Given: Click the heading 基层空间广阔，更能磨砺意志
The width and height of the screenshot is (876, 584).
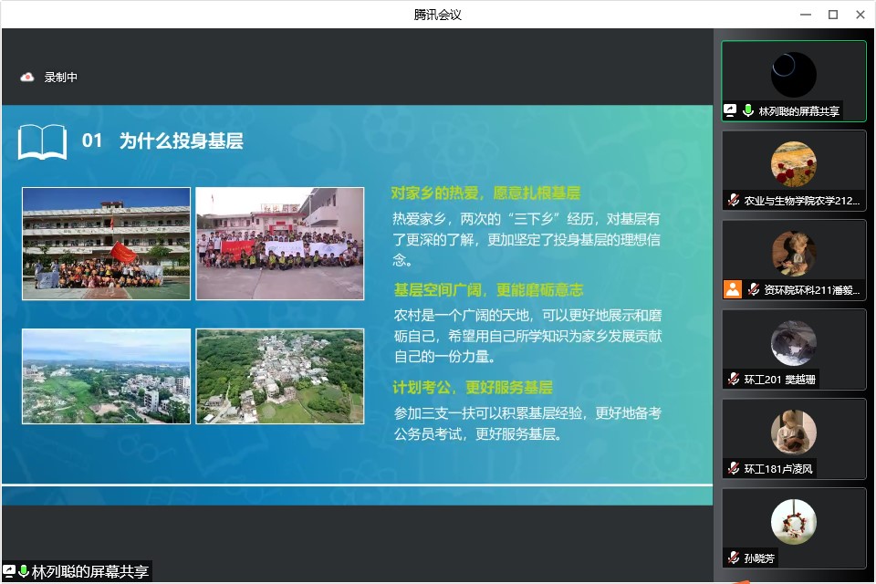Looking at the screenshot, I should pyautogui.click(x=488, y=290).
